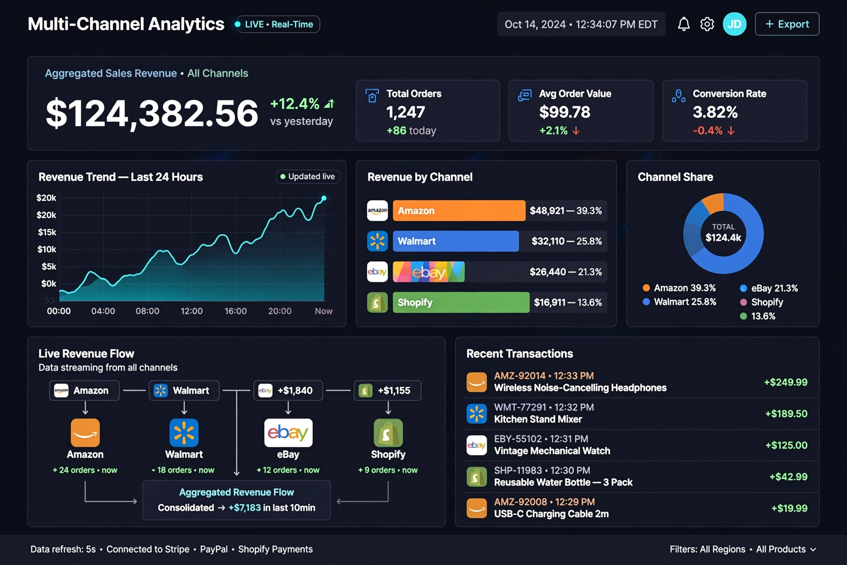The image size is (847, 565).
Task: Click the Avg Order Value card icon
Action: pyautogui.click(x=525, y=95)
